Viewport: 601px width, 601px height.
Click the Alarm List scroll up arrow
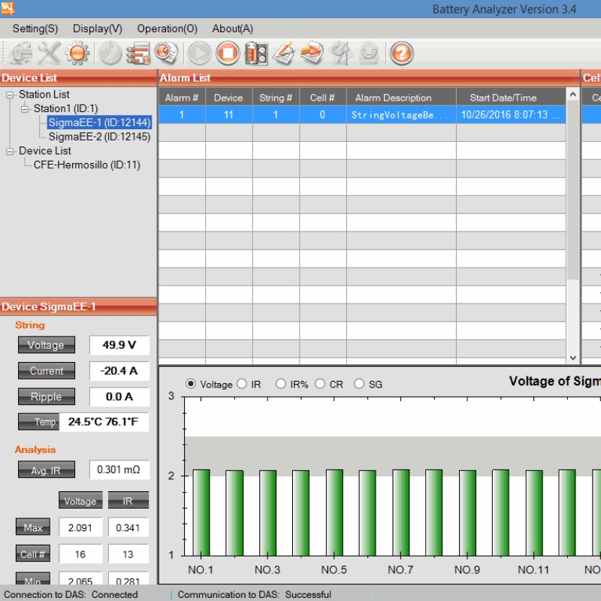(x=572, y=95)
